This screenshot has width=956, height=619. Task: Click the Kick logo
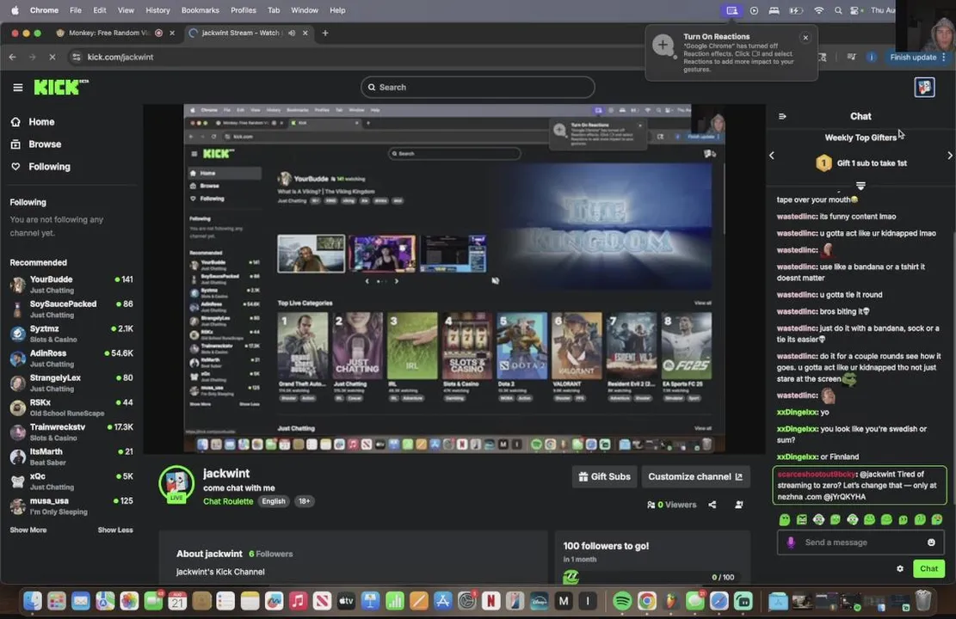(61, 87)
